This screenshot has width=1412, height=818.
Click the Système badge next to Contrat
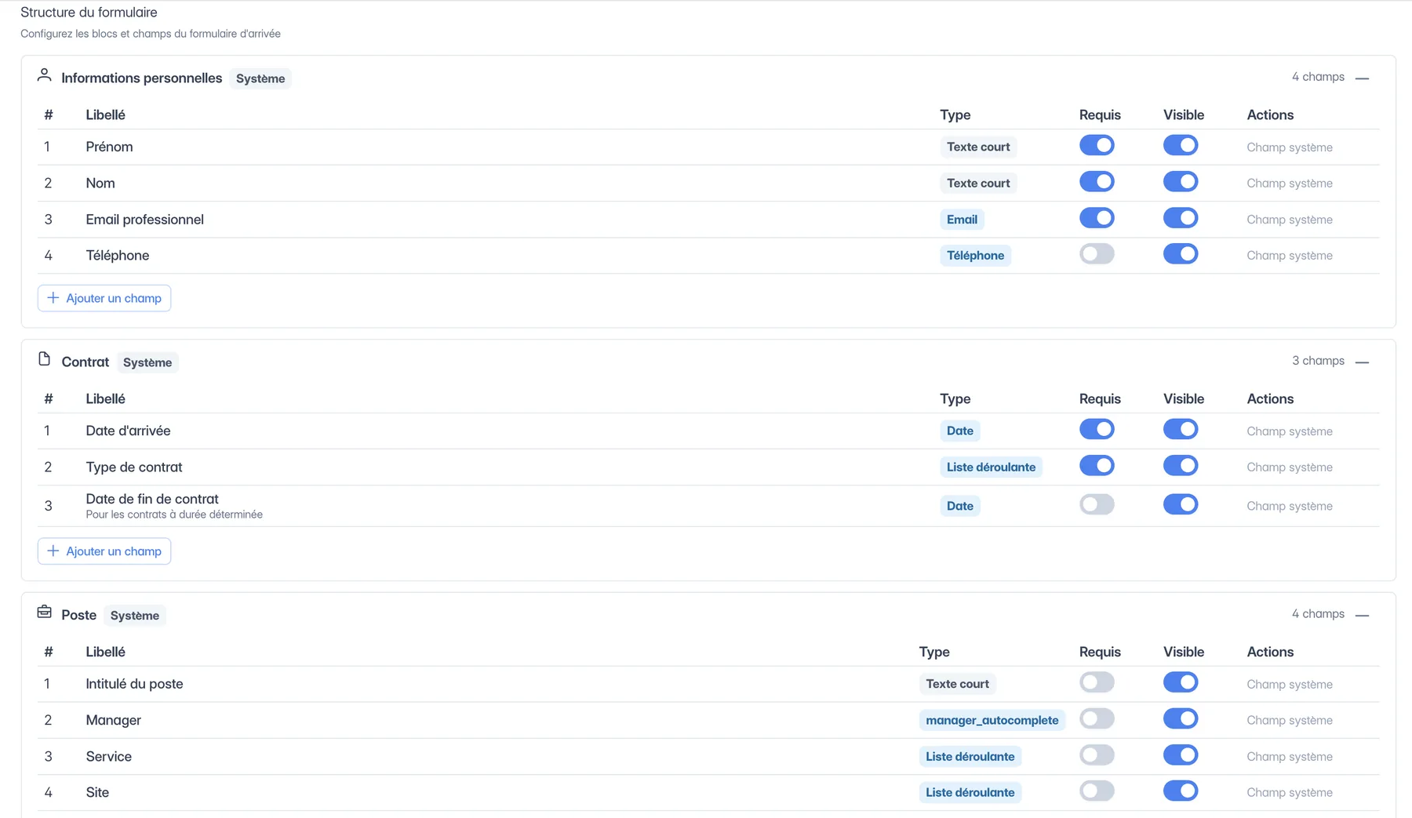pyautogui.click(x=147, y=362)
